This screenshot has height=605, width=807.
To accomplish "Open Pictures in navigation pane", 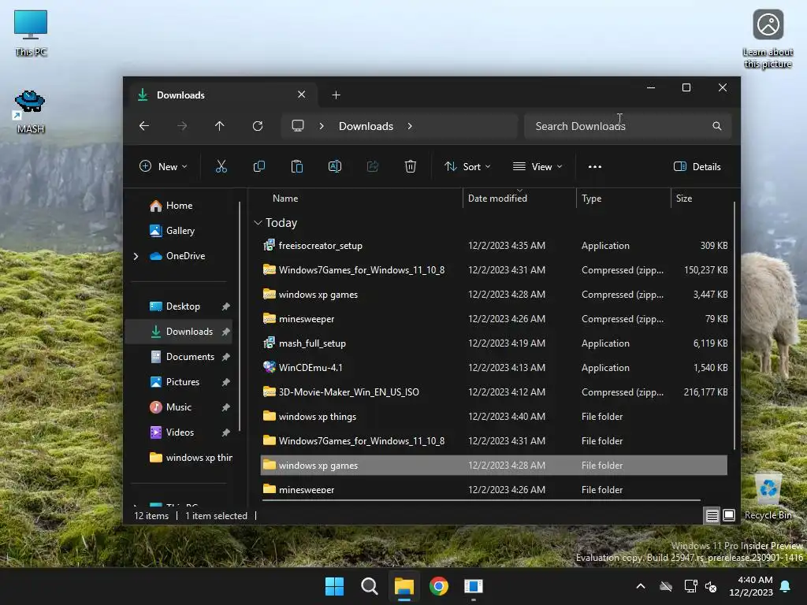I will pos(182,382).
